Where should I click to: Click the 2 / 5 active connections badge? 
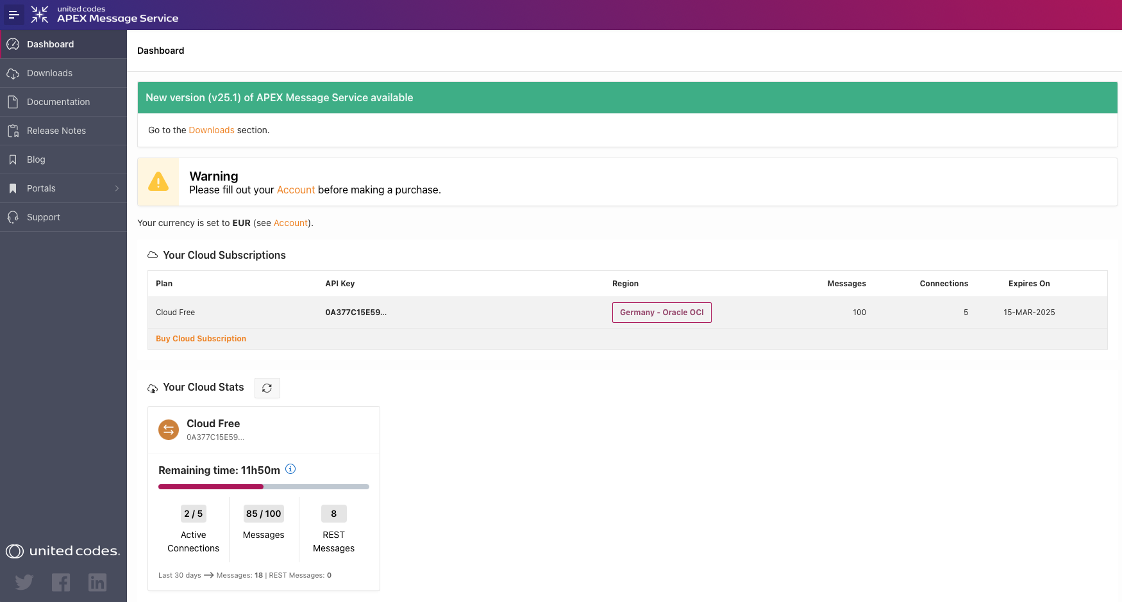point(193,514)
